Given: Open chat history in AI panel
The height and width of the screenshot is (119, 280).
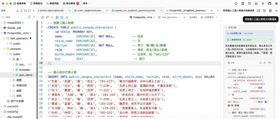Looking at the screenshot, I should coord(264,11).
